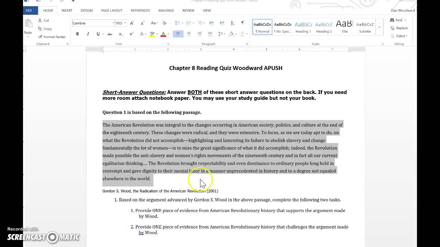
Task: Sort the selected paragraphs
Action: [x=232, y=23]
